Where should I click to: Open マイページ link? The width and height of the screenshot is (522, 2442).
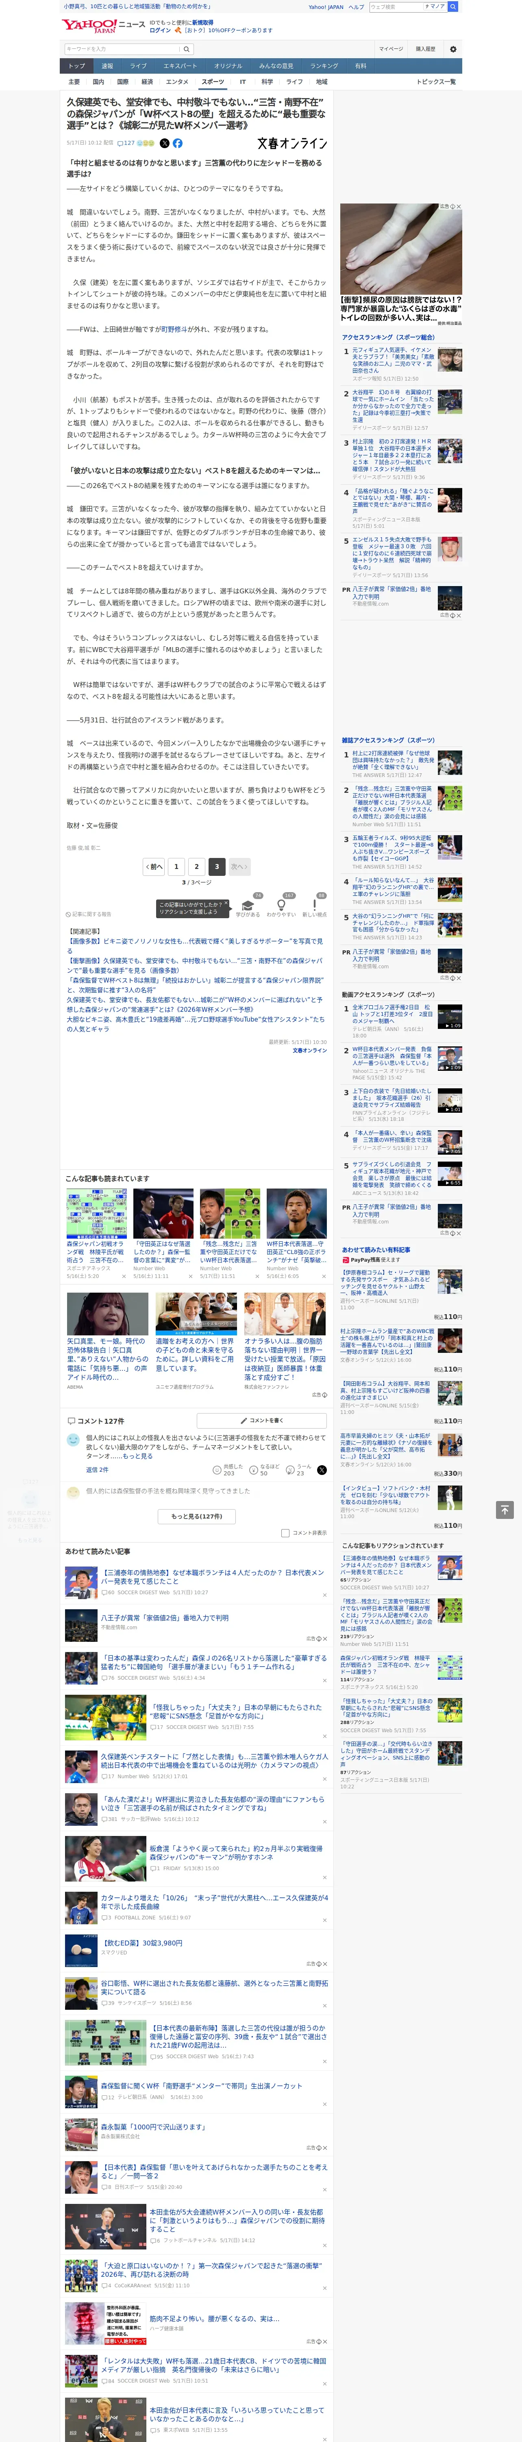pyautogui.click(x=391, y=48)
